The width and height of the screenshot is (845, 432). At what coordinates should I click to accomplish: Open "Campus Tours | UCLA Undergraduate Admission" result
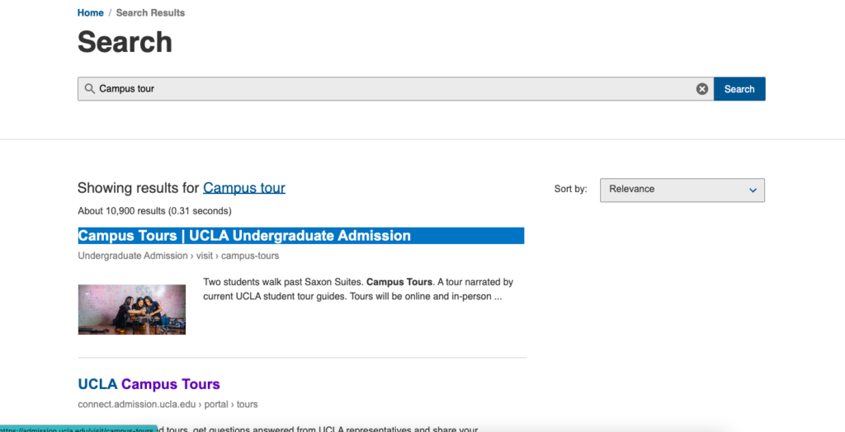244,236
